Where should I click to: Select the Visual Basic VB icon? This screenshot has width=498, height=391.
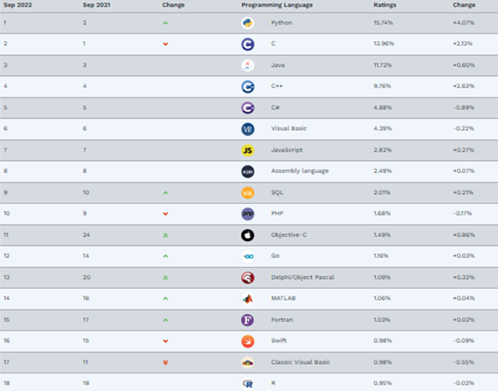click(x=247, y=129)
